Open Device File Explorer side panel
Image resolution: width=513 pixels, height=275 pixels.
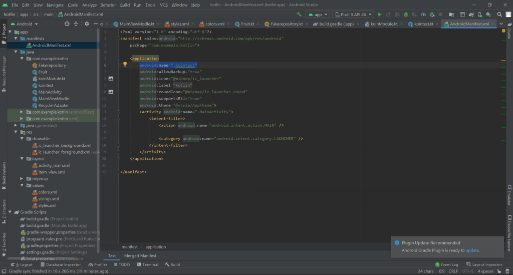point(509,233)
